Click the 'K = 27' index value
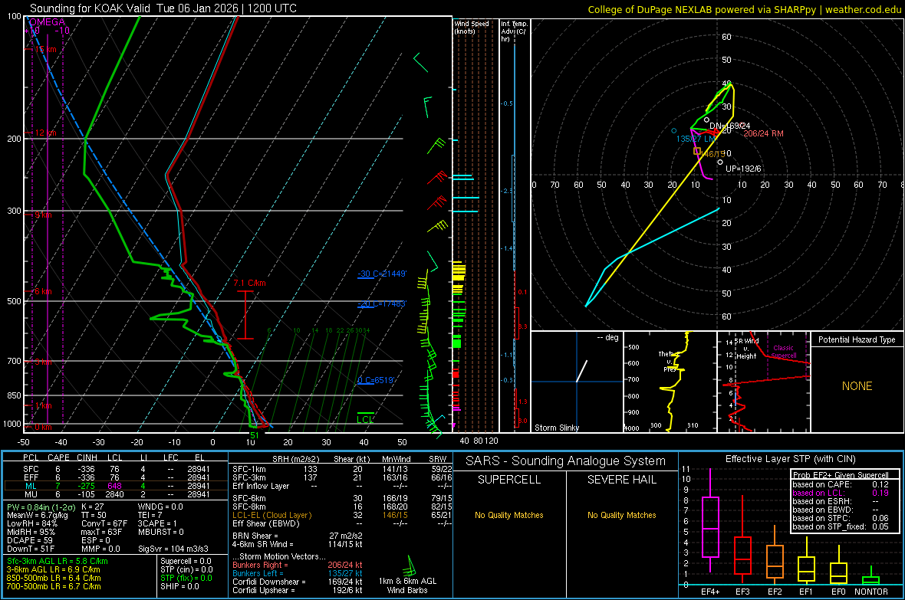905x600 pixels. click(92, 507)
